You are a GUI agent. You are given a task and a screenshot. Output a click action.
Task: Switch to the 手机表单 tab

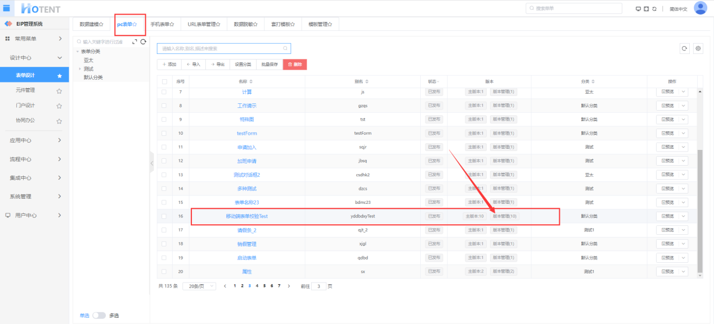[162, 25]
